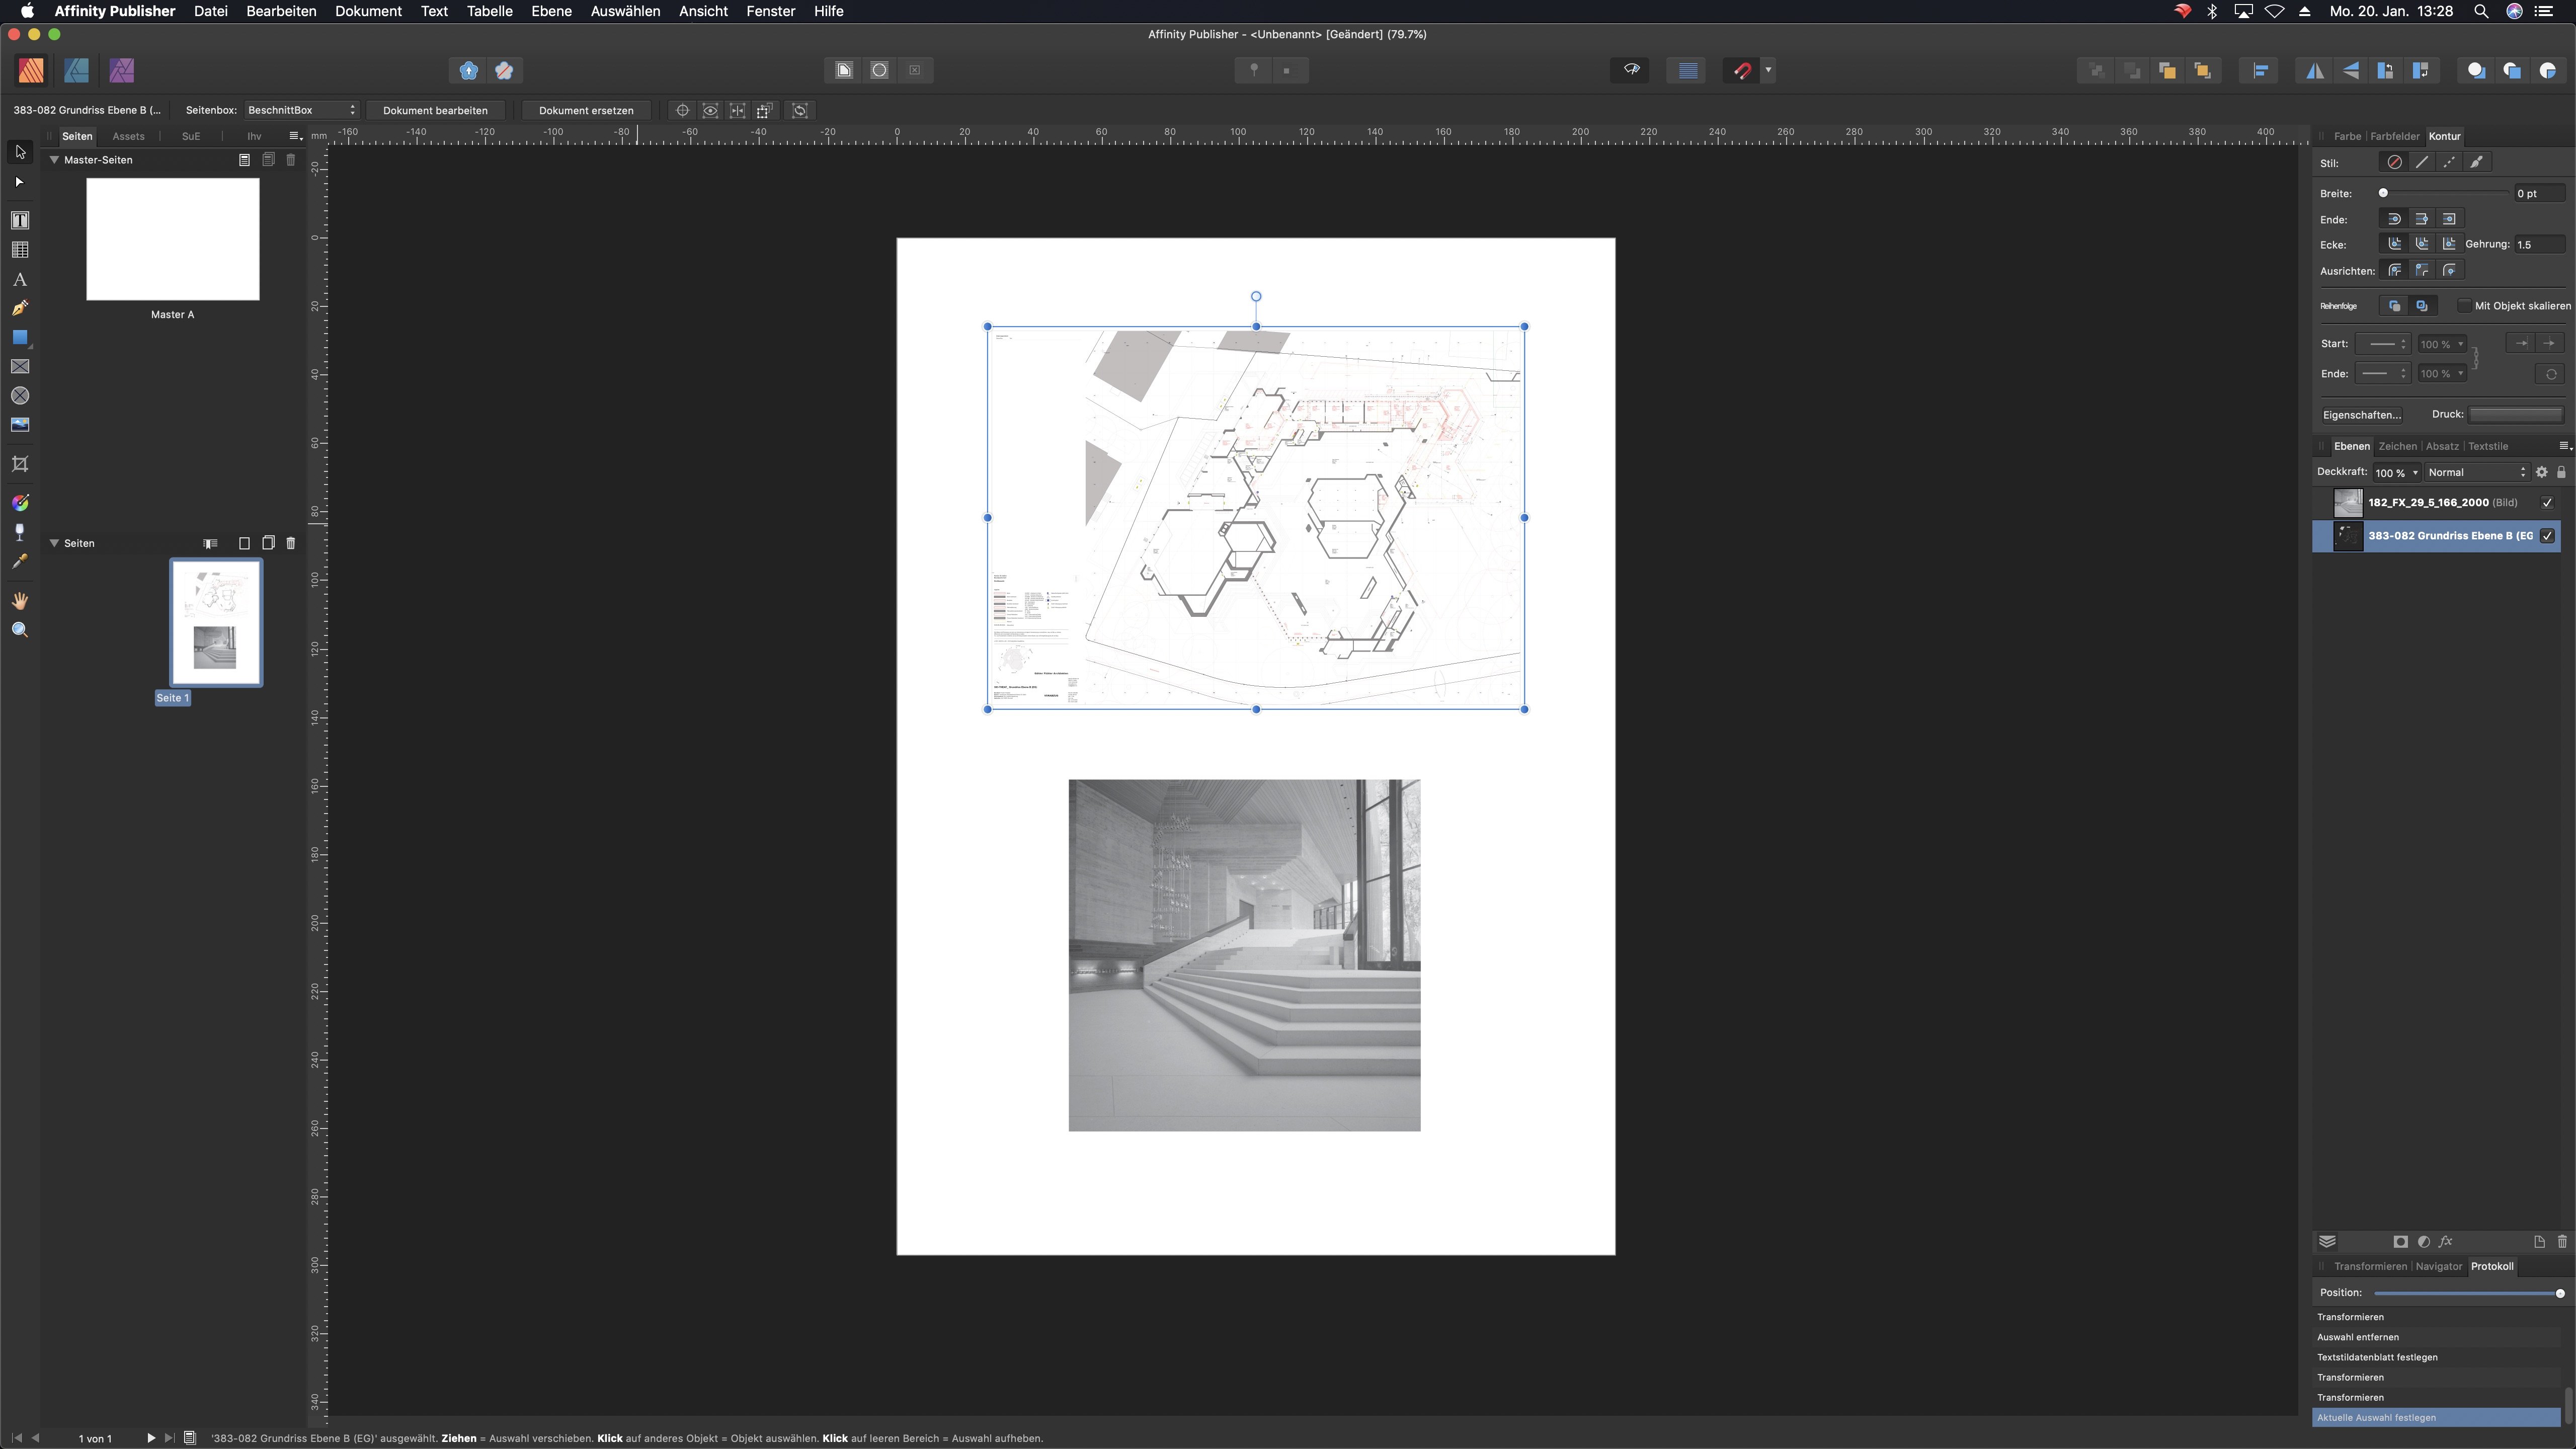The height and width of the screenshot is (1449, 2576).
Task: Open the Tabelle menu
Action: pyautogui.click(x=489, y=11)
